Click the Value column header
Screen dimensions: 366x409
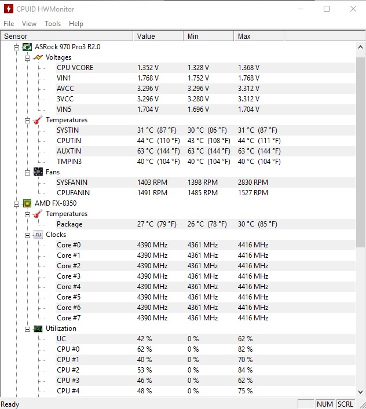(x=158, y=36)
